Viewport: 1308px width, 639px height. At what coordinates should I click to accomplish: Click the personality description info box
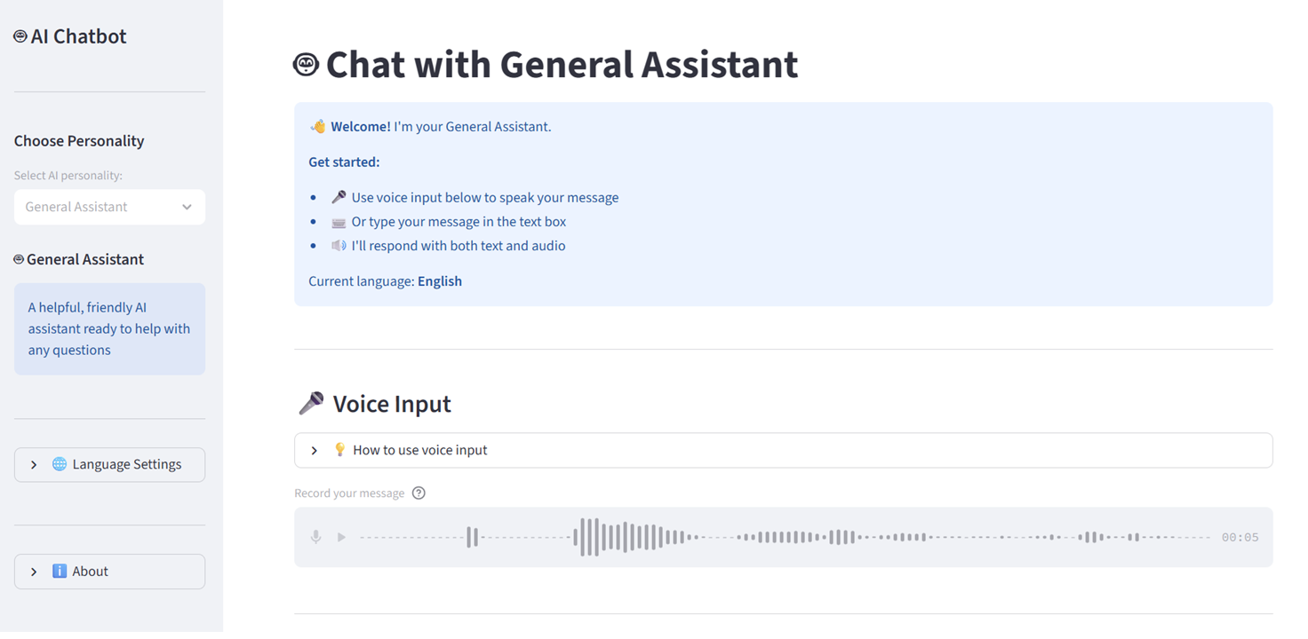pyautogui.click(x=109, y=328)
